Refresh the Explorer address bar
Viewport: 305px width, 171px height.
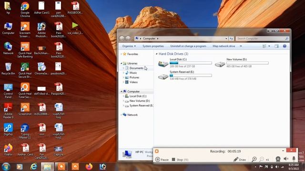coord(231,38)
